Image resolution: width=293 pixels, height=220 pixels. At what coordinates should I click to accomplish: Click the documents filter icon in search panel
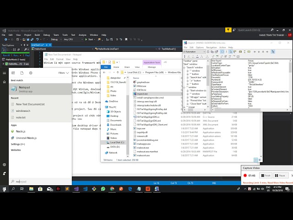coord(22,73)
